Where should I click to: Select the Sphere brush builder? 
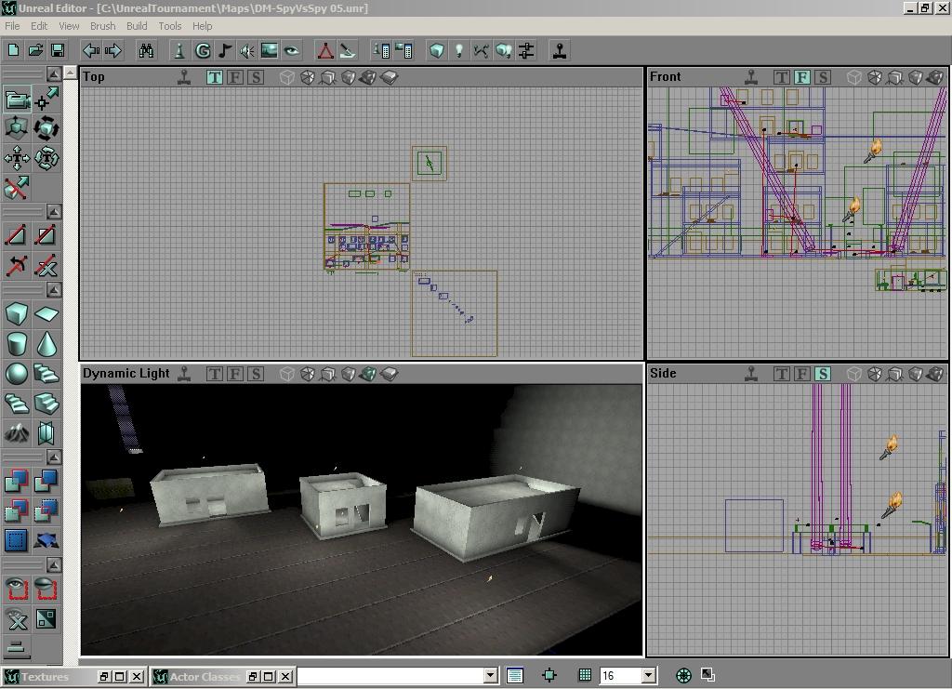17,374
